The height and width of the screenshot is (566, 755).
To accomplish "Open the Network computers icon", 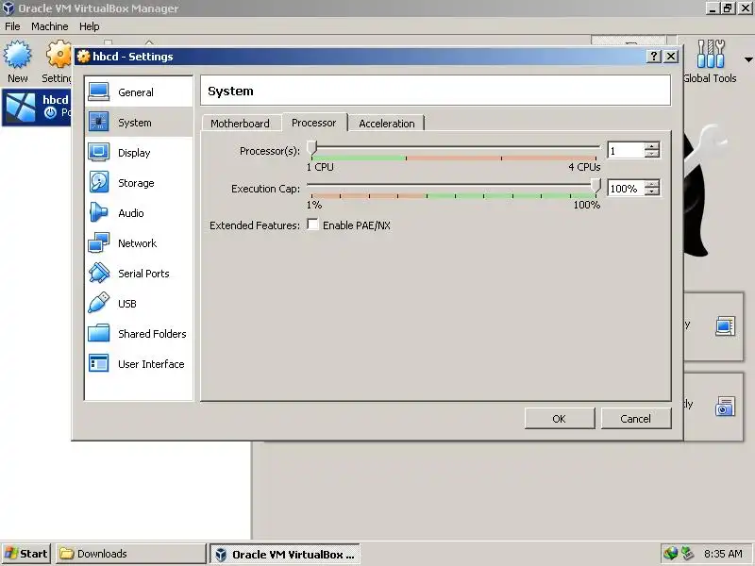I will pos(99,242).
